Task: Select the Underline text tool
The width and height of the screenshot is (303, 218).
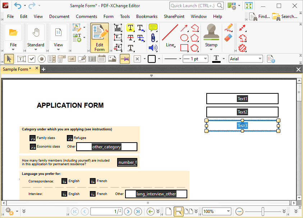Action: (131, 48)
